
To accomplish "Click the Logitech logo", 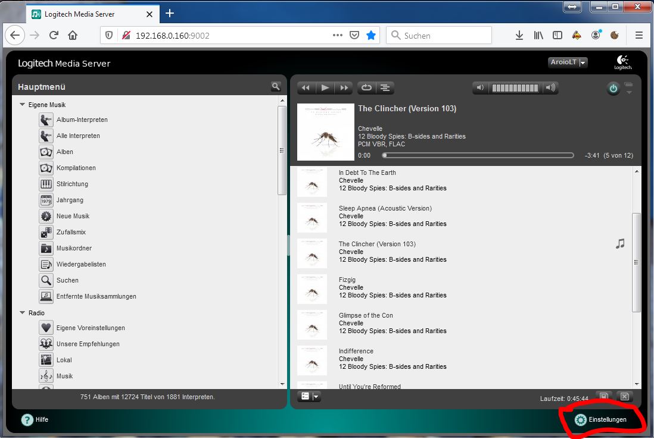I will point(622,62).
